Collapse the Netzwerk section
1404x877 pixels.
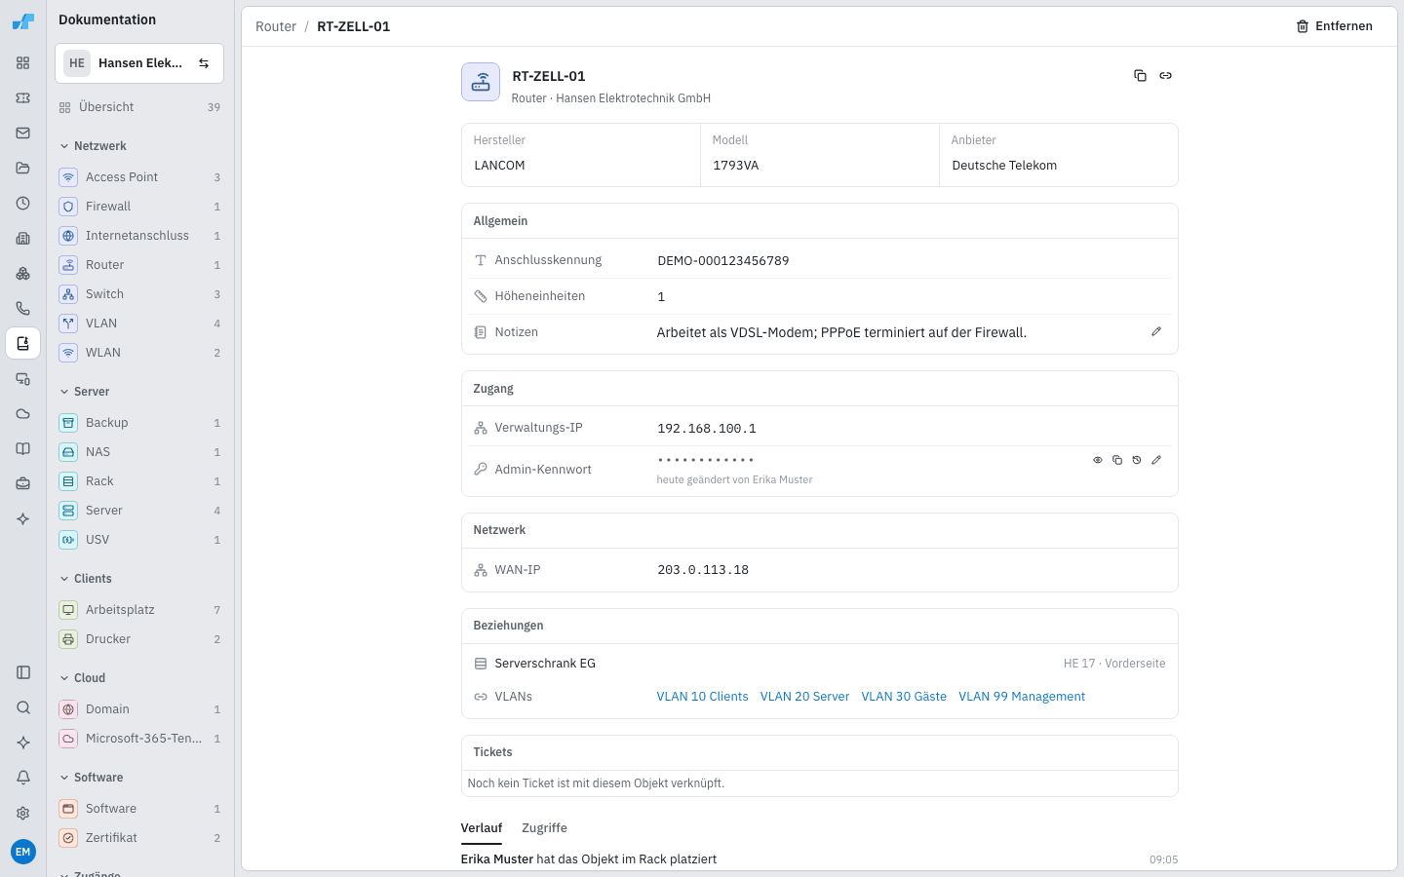coord(94,146)
